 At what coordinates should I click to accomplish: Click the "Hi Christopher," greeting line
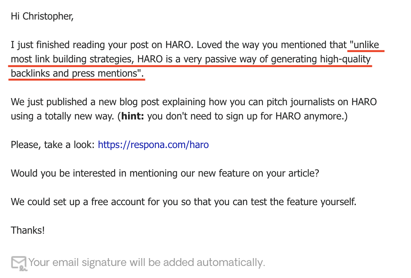point(42,17)
